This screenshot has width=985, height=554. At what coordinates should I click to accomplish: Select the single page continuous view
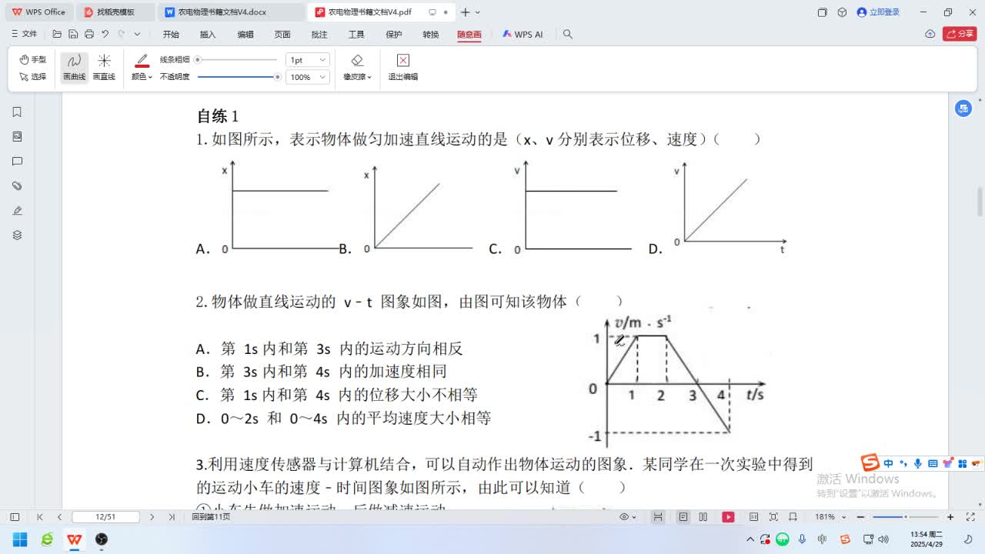(x=658, y=517)
